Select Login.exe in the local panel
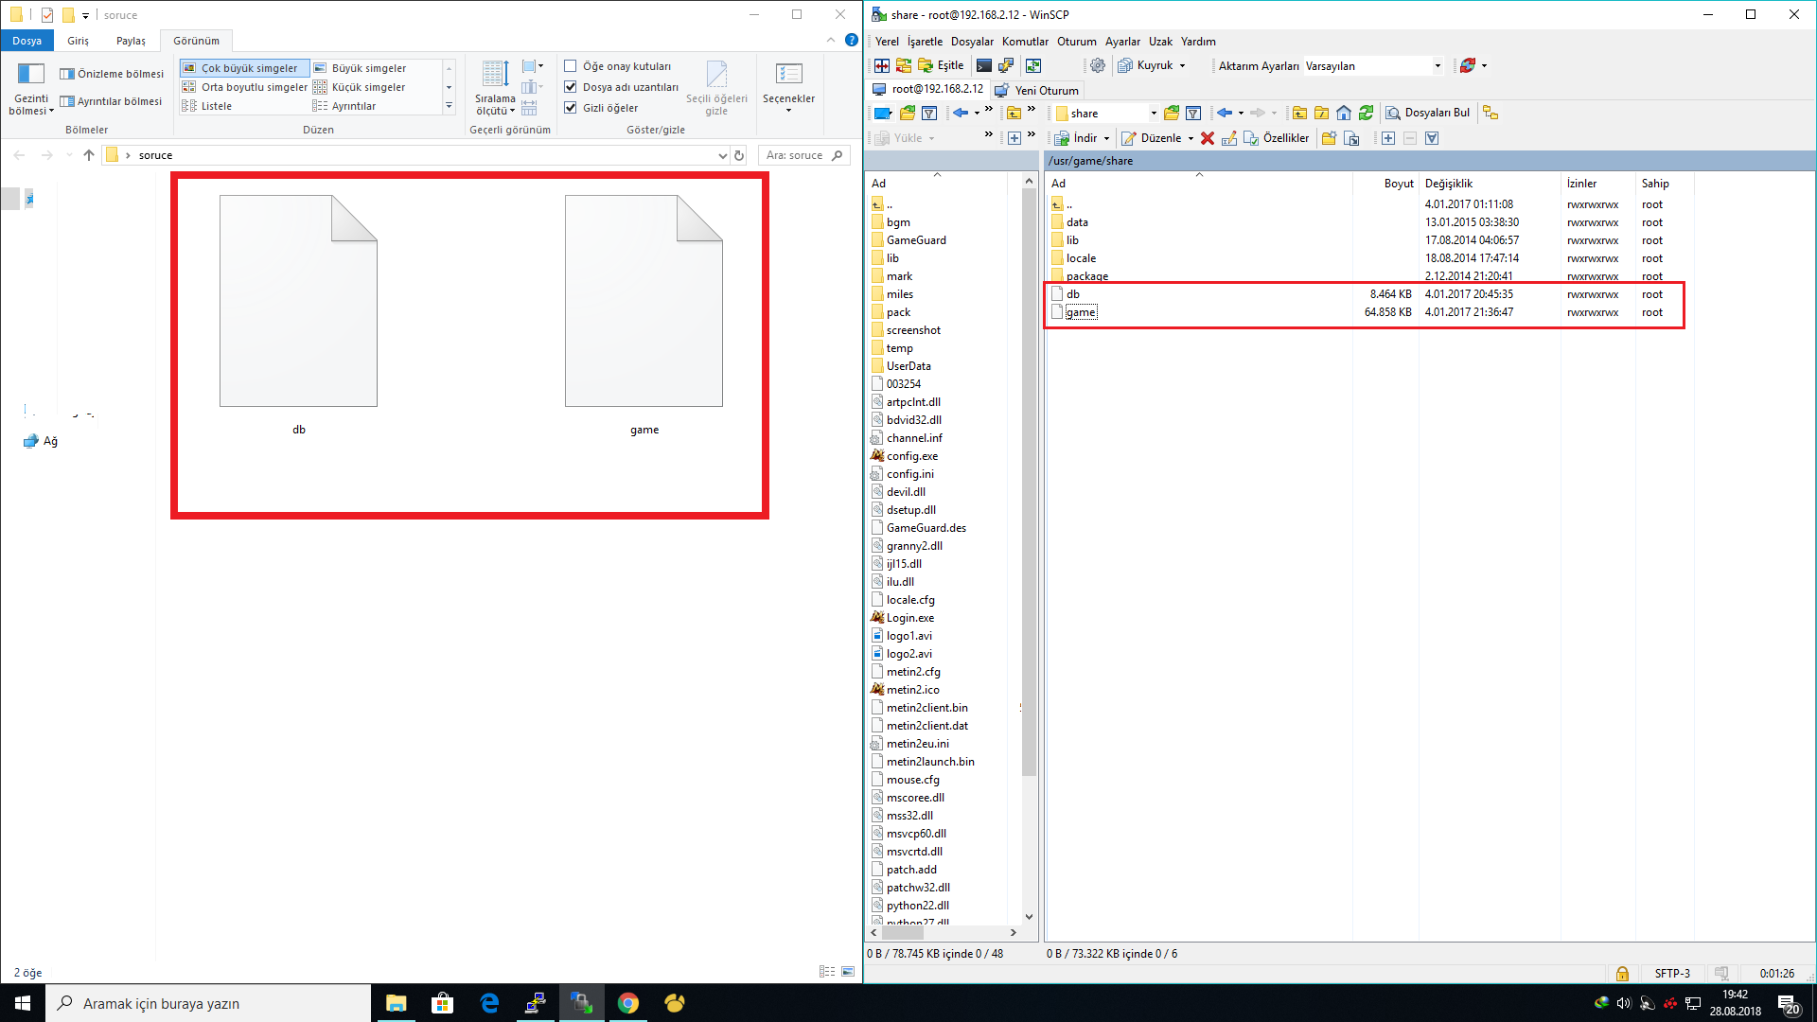Image resolution: width=1817 pixels, height=1022 pixels. [903, 618]
